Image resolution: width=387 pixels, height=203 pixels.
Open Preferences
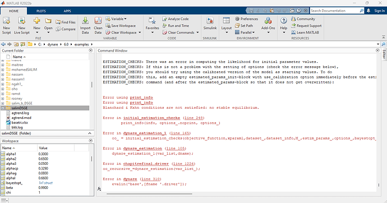246,19
